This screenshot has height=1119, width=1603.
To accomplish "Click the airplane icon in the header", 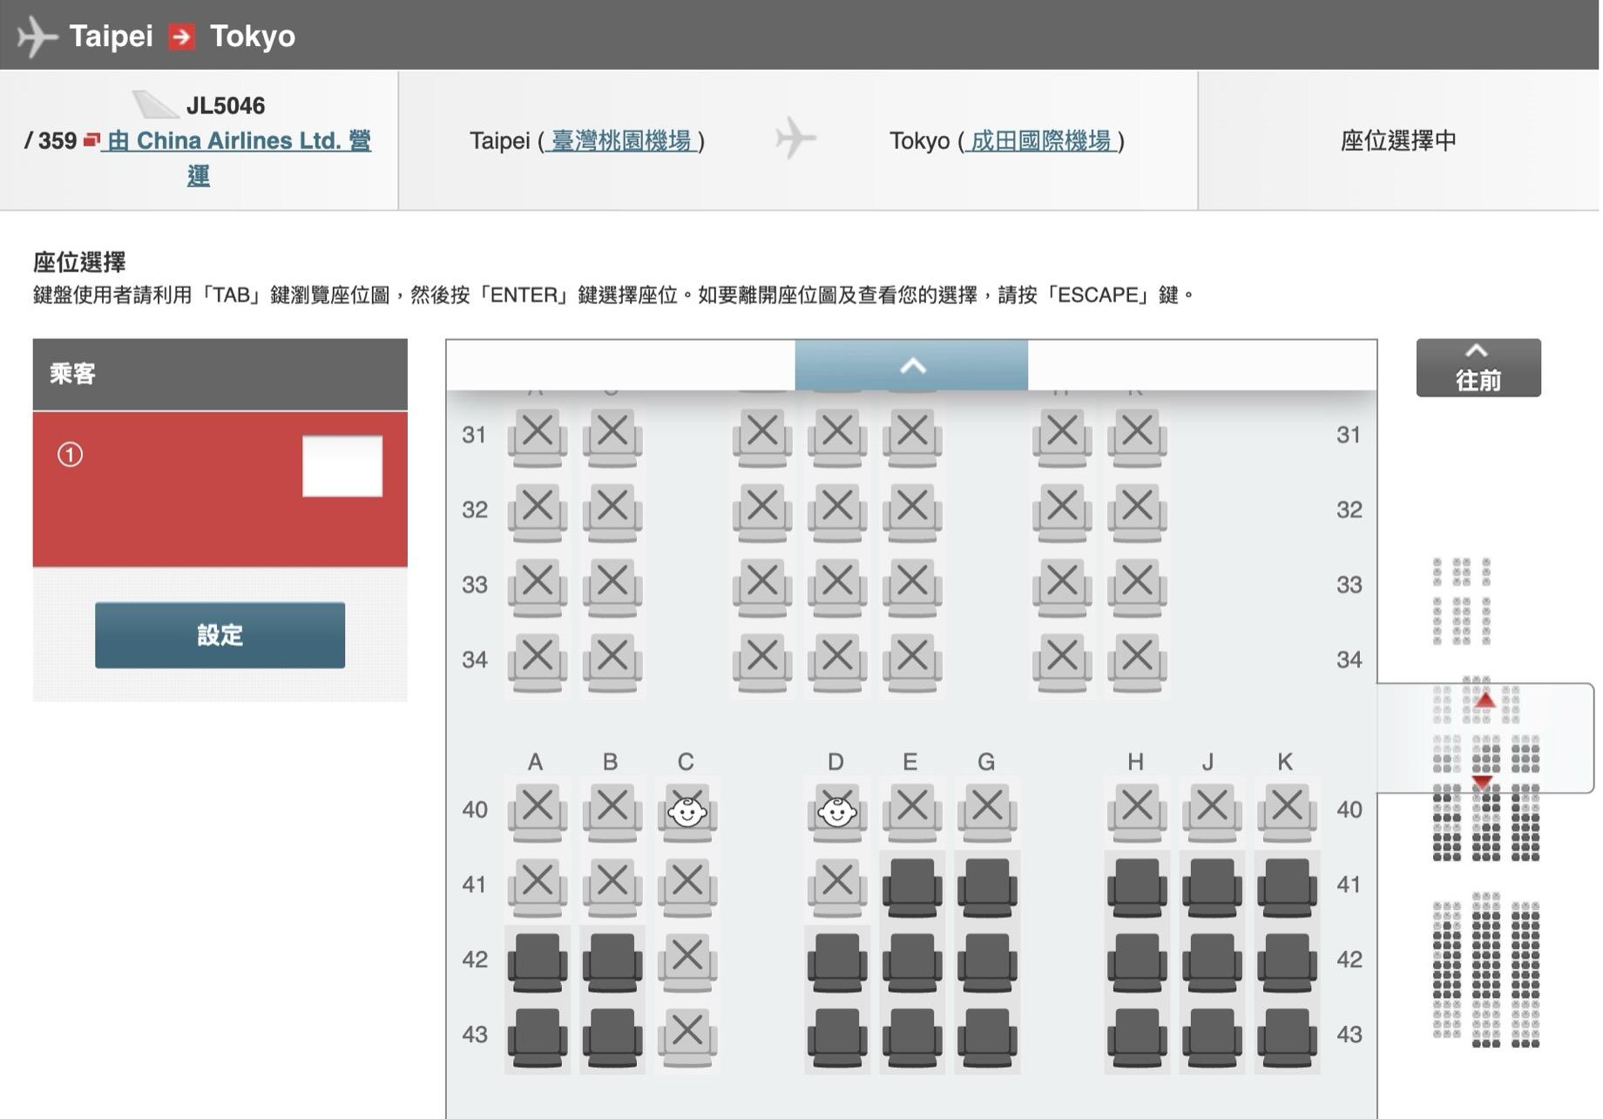I will click(x=37, y=35).
